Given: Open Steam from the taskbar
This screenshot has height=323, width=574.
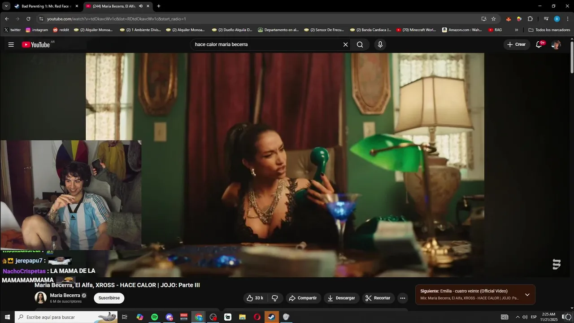Looking at the screenshot, I should coord(271,317).
